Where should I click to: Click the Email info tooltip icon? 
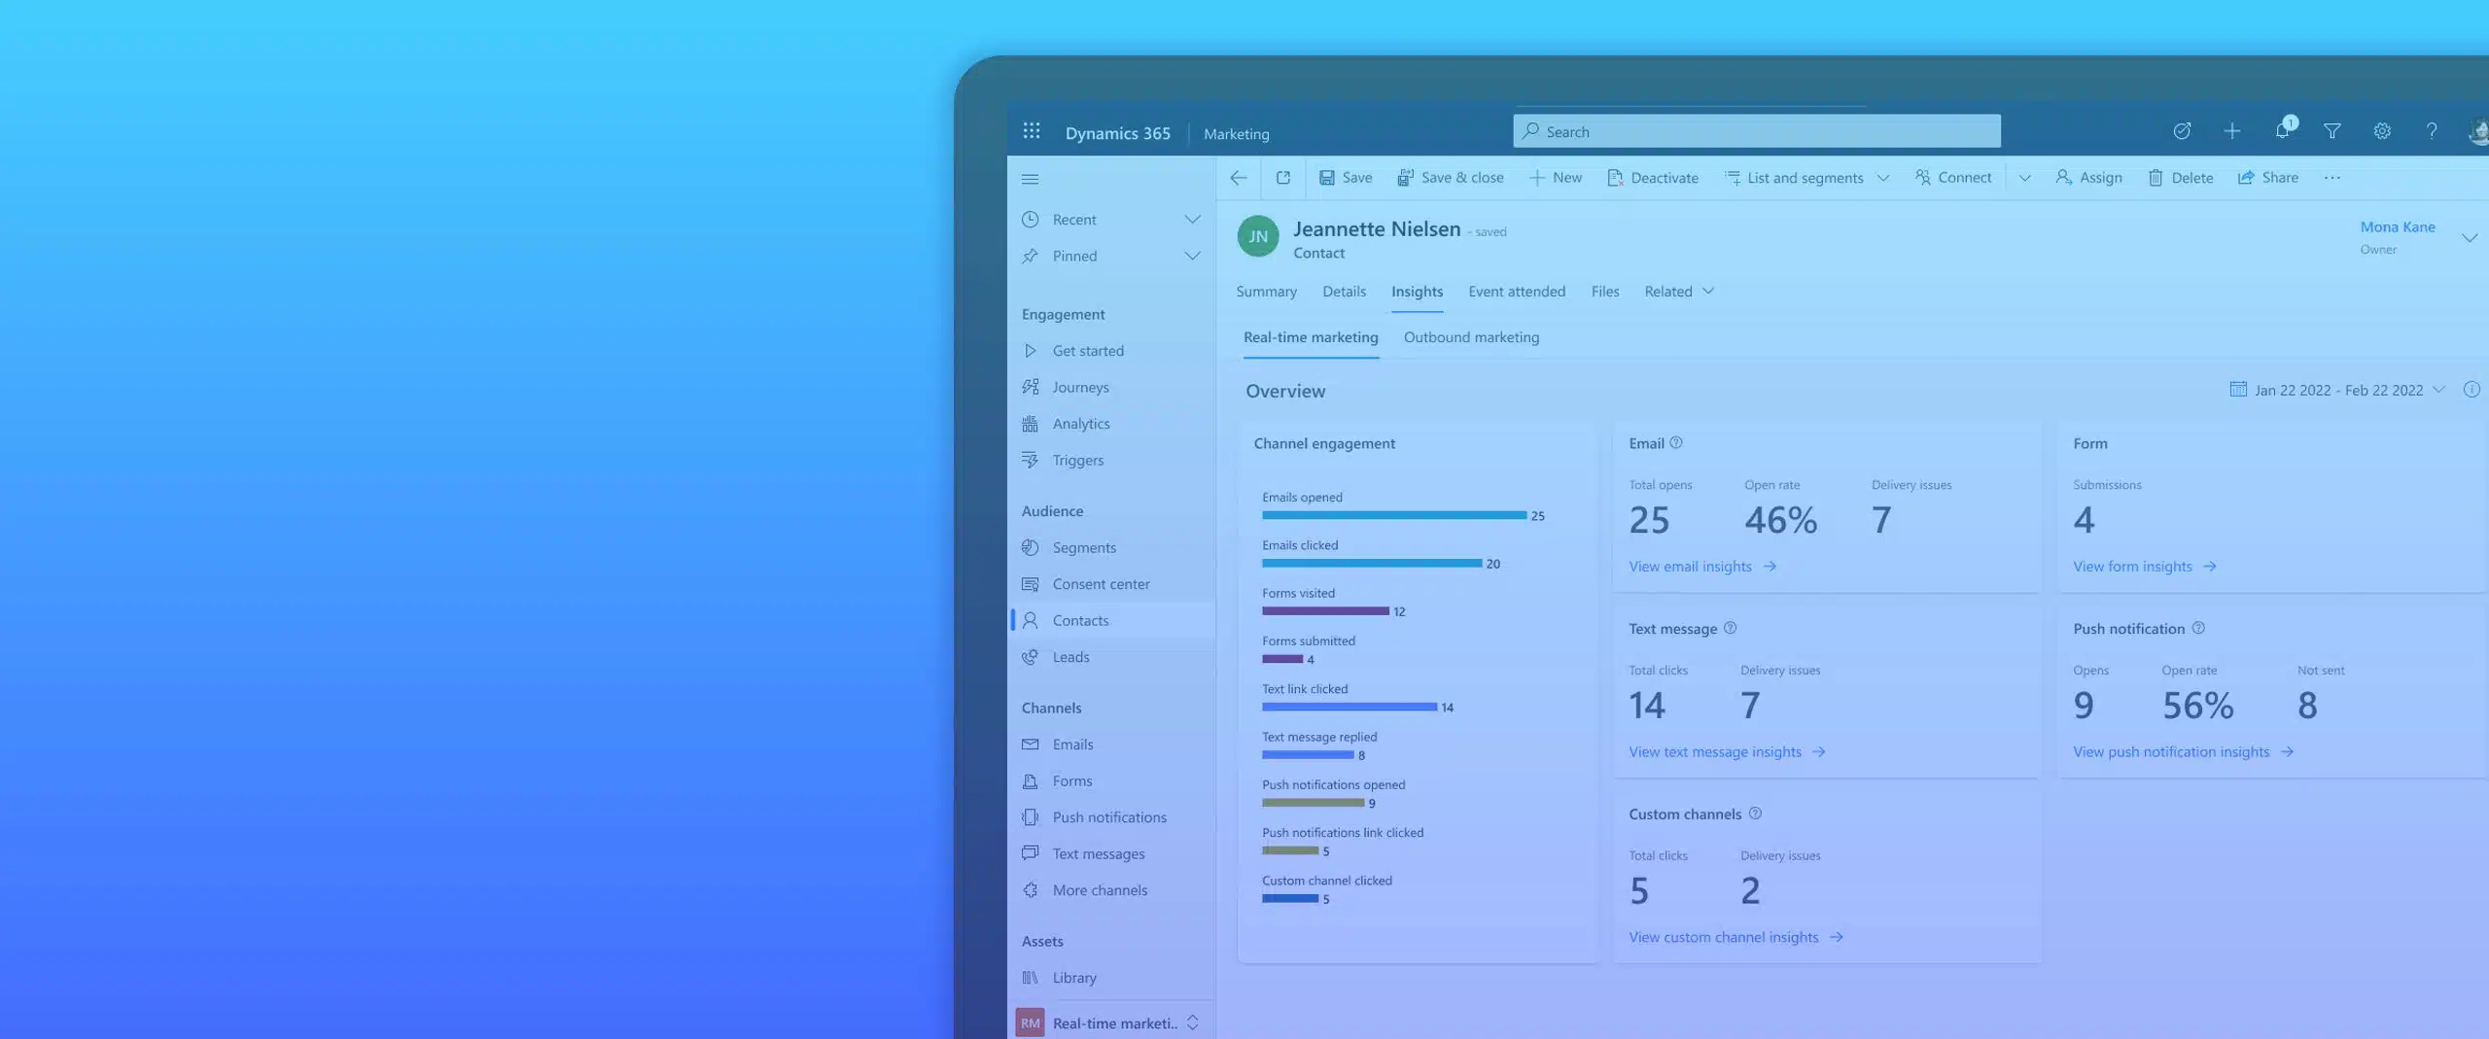[x=1676, y=443]
